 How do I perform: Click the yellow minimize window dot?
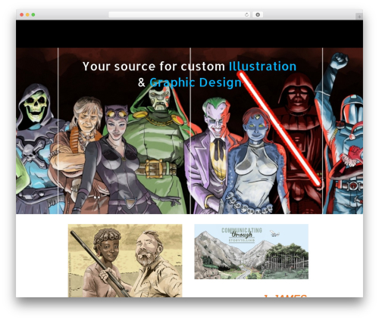click(x=27, y=14)
